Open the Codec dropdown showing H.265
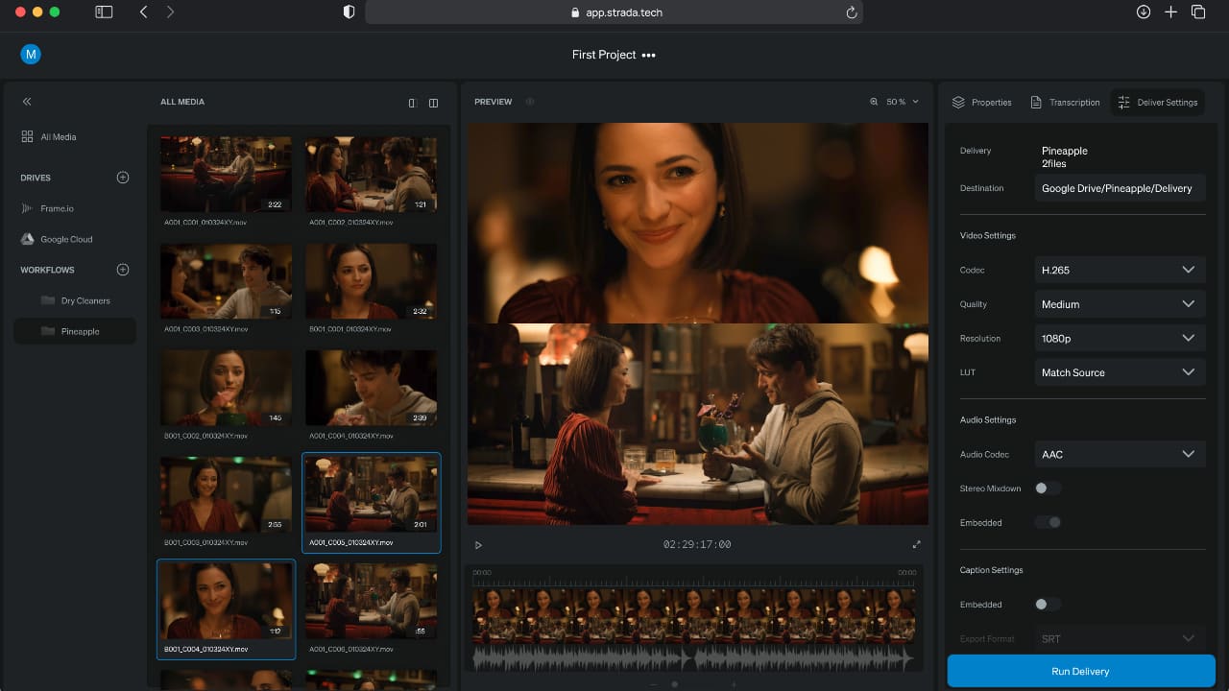Screen dimensions: 1229x691 tap(1120, 271)
